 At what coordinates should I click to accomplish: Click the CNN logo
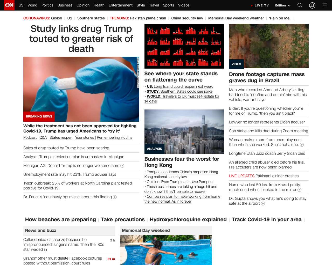point(9,5)
